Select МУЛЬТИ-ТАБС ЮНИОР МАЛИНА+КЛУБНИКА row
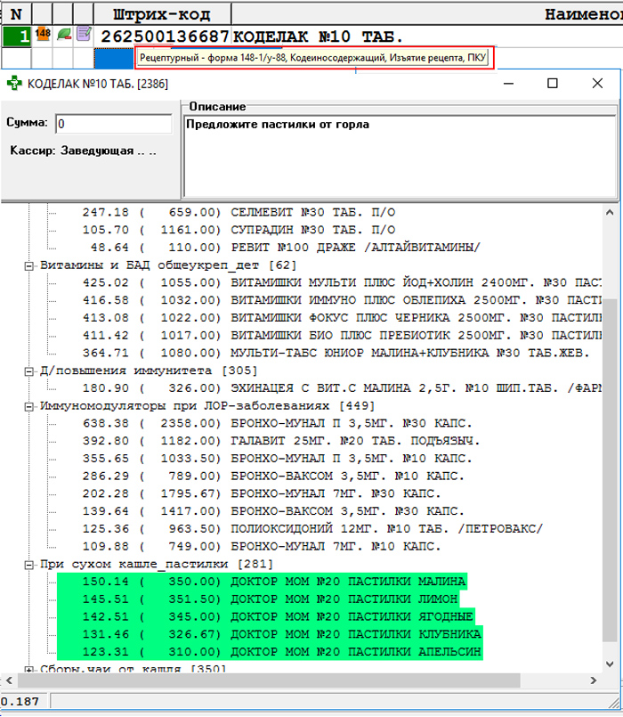 coord(336,354)
